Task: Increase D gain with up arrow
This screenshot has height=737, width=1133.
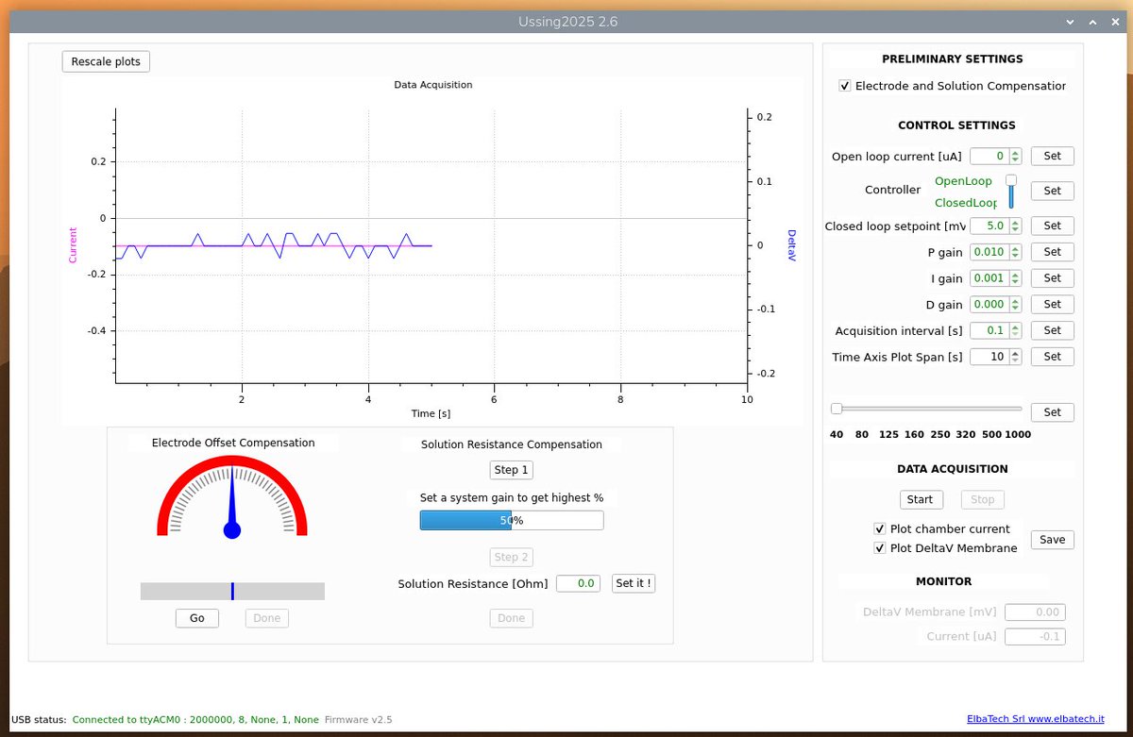Action: pyautogui.click(x=1015, y=301)
